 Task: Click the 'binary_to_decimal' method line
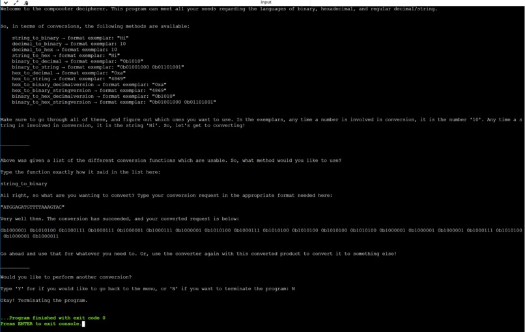78,61
